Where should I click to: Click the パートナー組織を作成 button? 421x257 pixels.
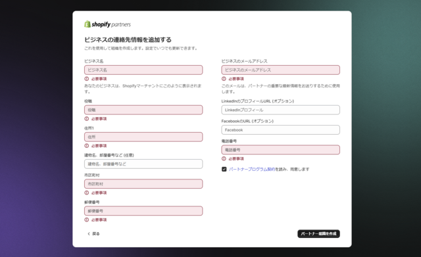click(318, 233)
